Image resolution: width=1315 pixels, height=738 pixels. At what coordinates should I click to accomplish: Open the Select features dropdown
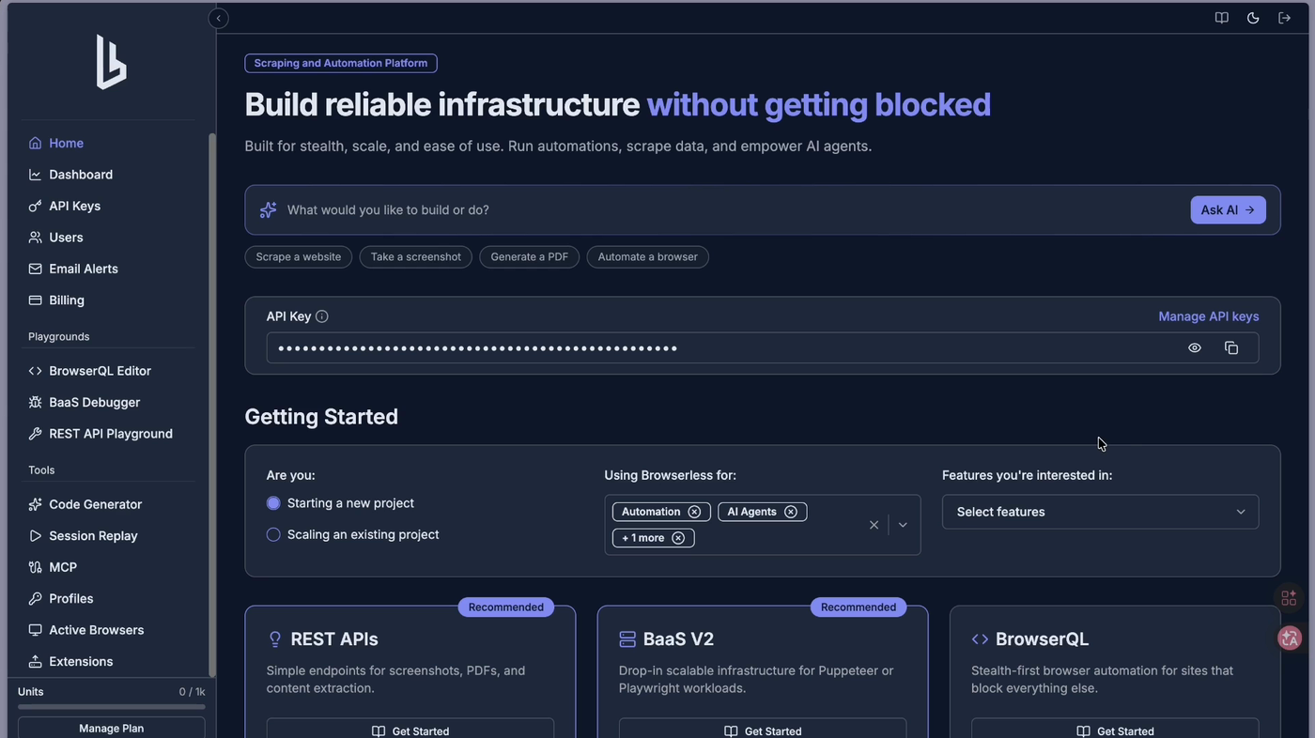tap(1100, 512)
